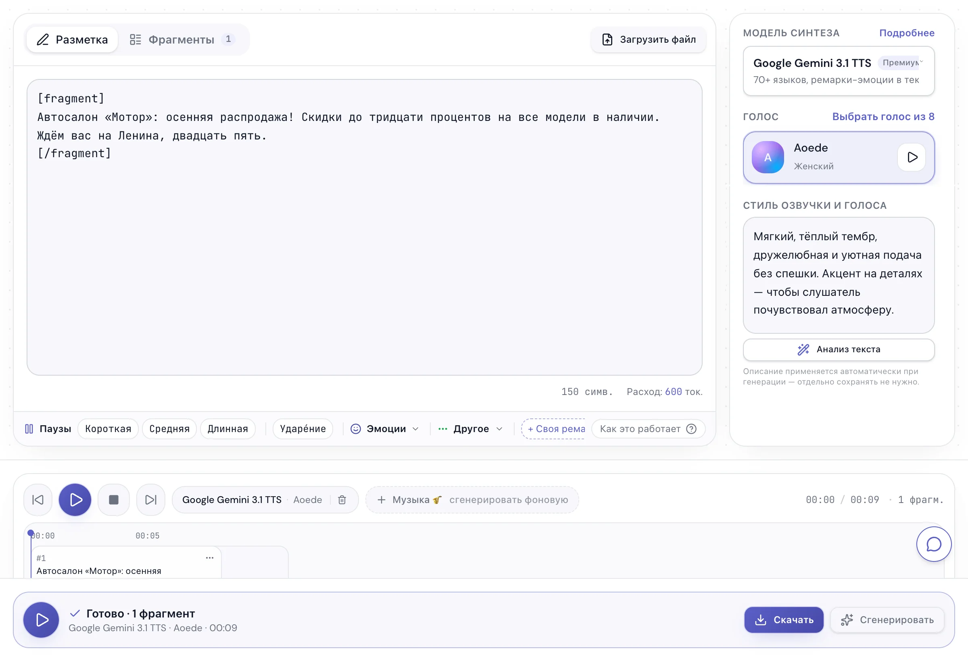Play the timeline with round play button
This screenshot has width=968, height=661.
(x=75, y=500)
